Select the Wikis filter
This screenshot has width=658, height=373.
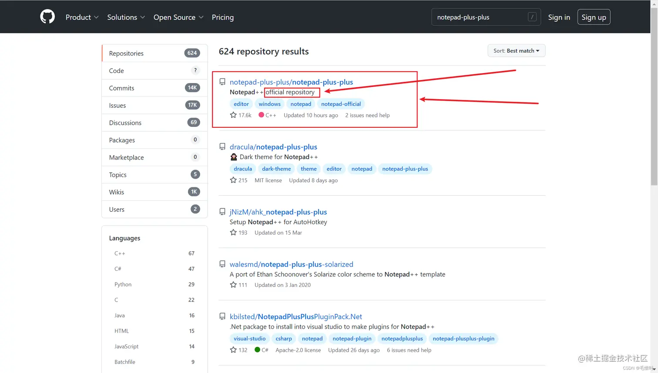(154, 192)
